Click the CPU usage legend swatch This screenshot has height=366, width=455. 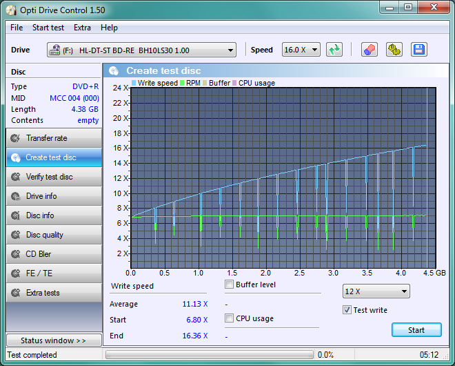click(x=234, y=83)
